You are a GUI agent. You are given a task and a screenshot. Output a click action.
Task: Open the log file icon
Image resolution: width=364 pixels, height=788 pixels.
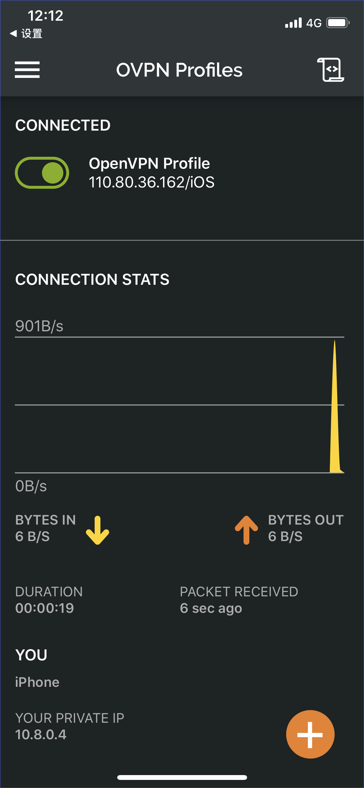point(331,70)
